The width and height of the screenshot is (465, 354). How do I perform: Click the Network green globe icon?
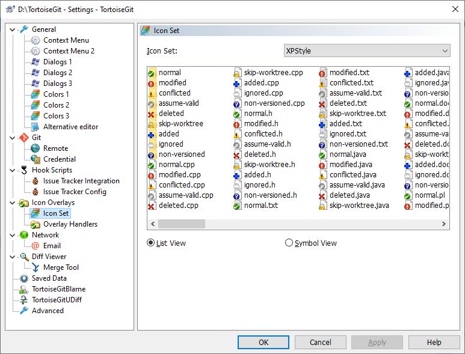23,235
